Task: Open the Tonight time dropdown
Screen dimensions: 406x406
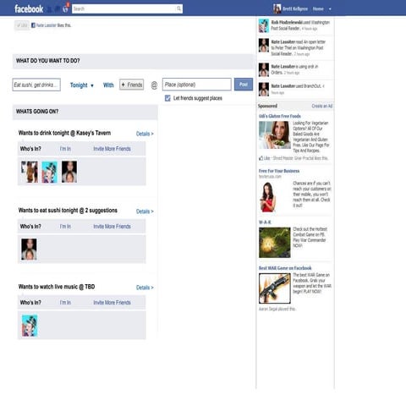Action: (81, 85)
